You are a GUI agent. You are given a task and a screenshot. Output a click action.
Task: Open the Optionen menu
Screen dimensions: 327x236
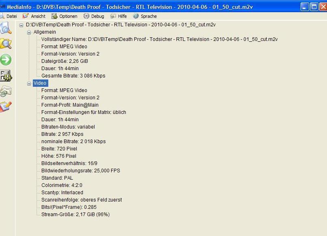pyautogui.click(x=65, y=16)
